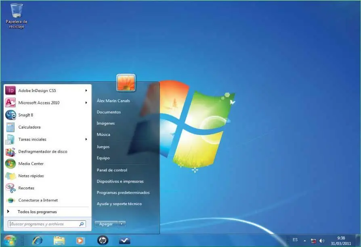Viewport: 361px width, 247px height.
Task: Click the Windows Start orb
Action: point(9,241)
